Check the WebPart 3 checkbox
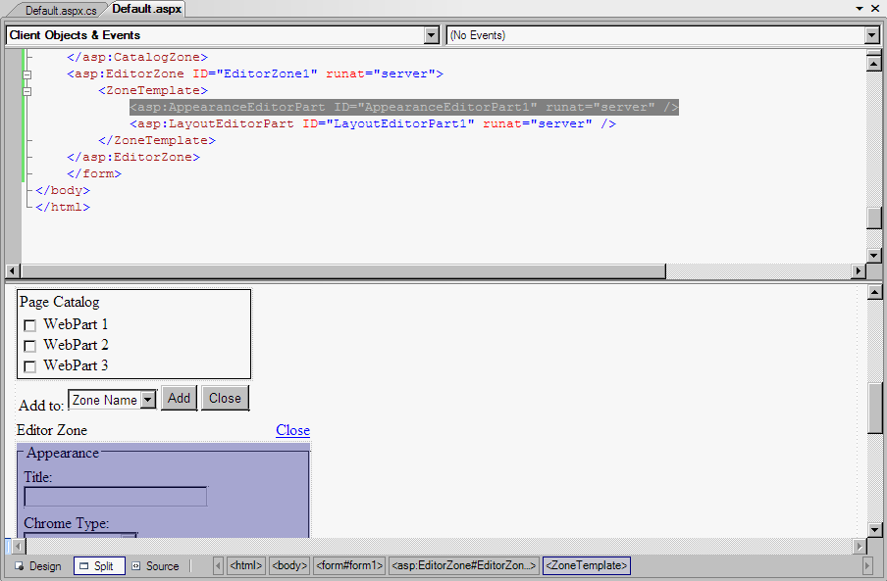This screenshot has height=581, width=887. pyautogui.click(x=30, y=366)
